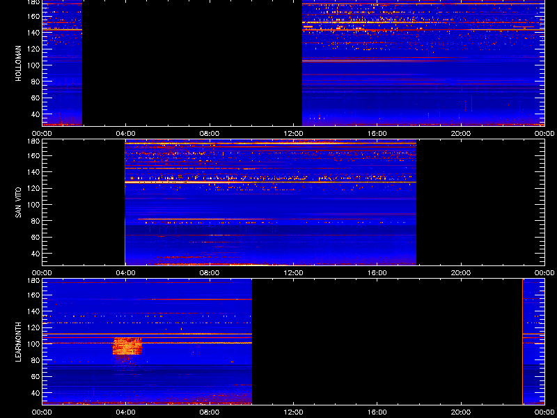Viewport: 557px width, 418px height.
Task: Select the 160 tick label on HOLLOMAN axis
Action: tap(34, 16)
